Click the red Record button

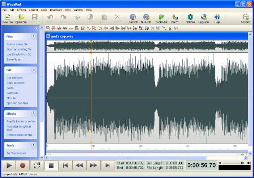click(x=23, y=165)
